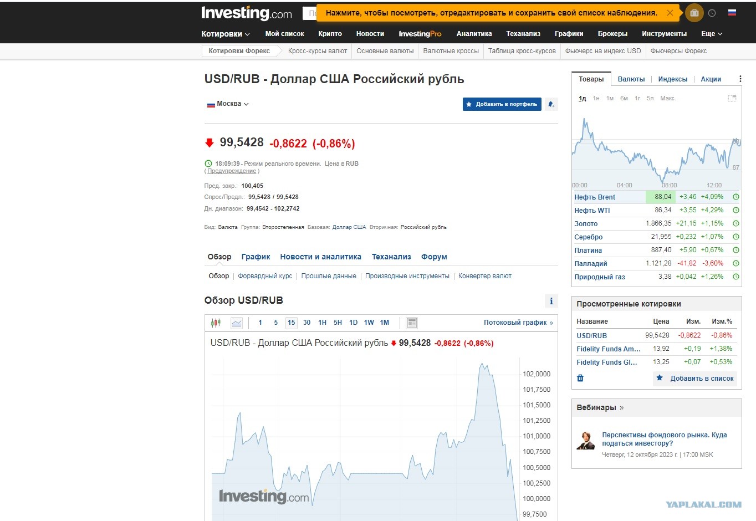Select the 1D chart interval
The height and width of the screenshot is (521, 756).
[354, 323]
